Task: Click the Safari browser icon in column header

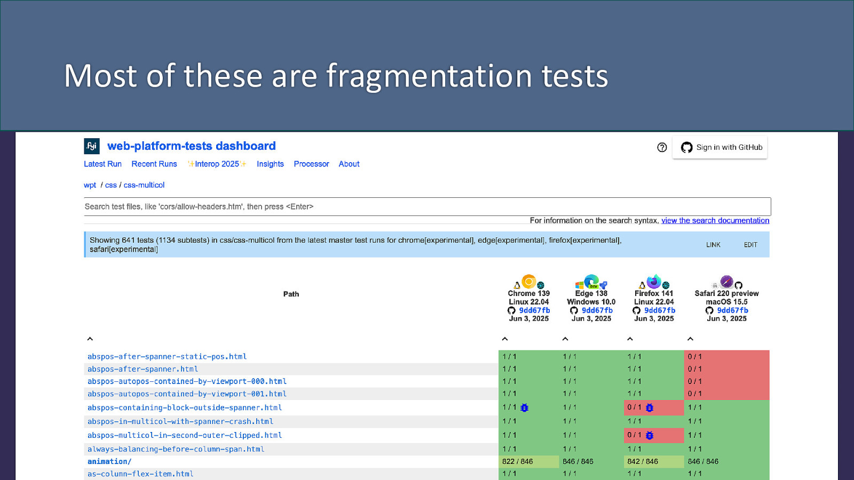Action: click(726, 282)
